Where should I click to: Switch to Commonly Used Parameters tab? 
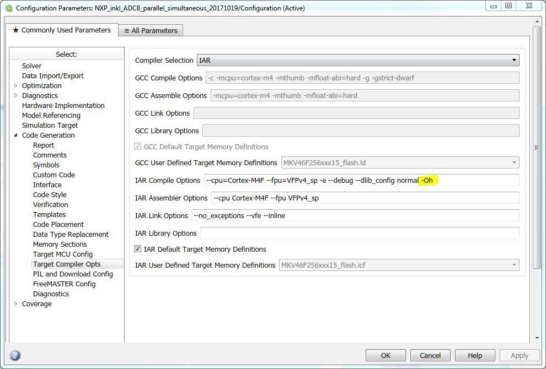click(x=62, y=30)
